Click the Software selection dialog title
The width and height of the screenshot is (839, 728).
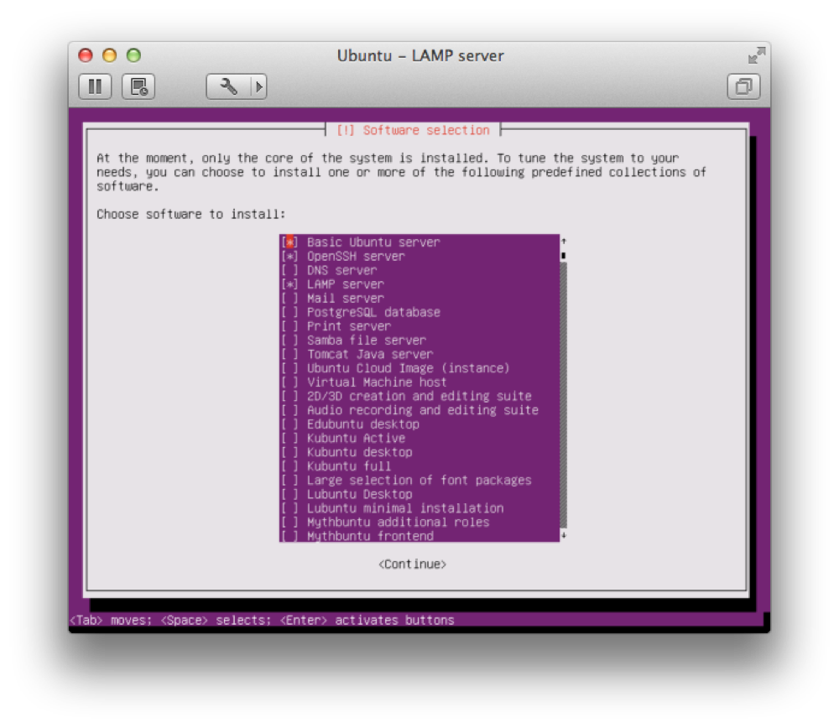(x=413, y=130)
